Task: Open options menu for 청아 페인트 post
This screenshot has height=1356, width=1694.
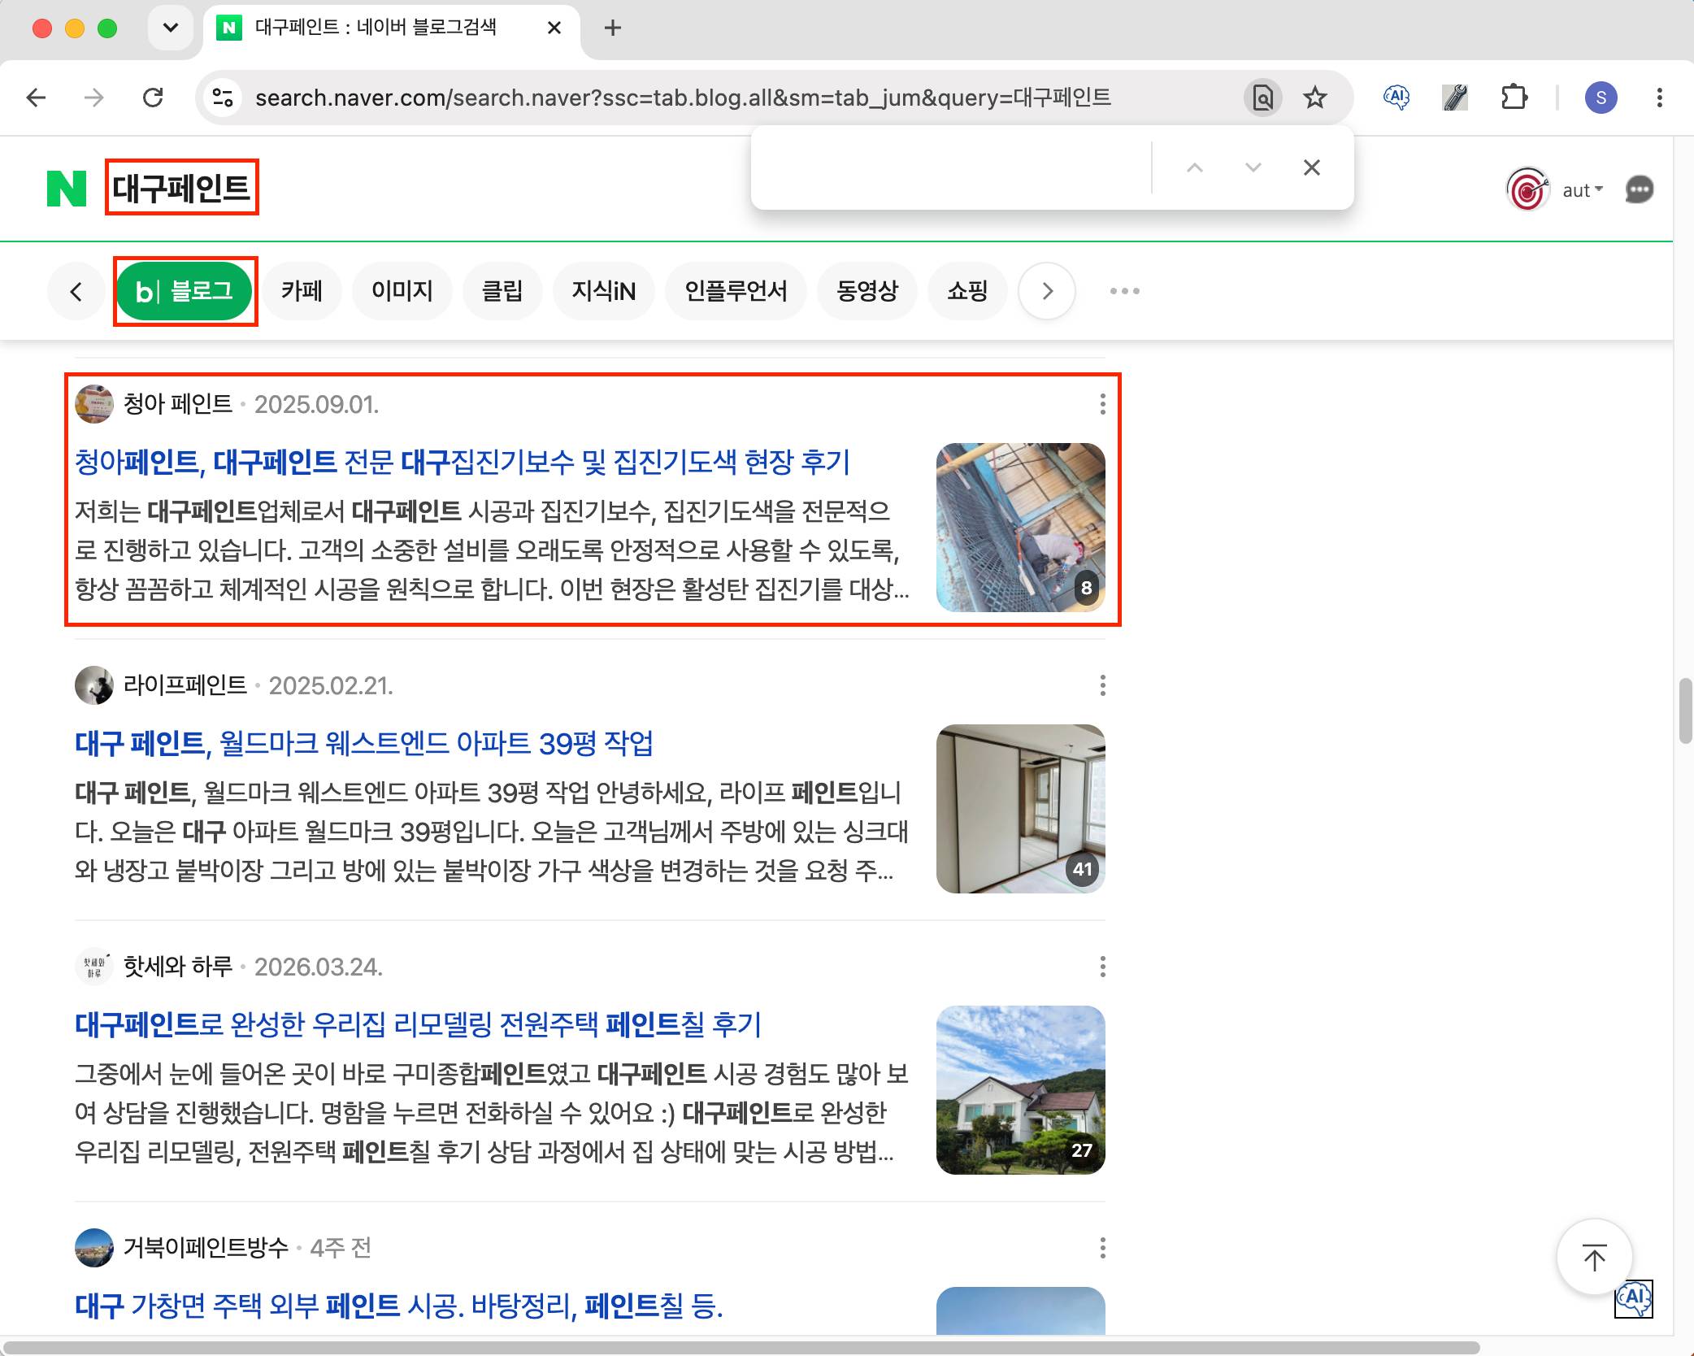Action: tap(1102, 404)
